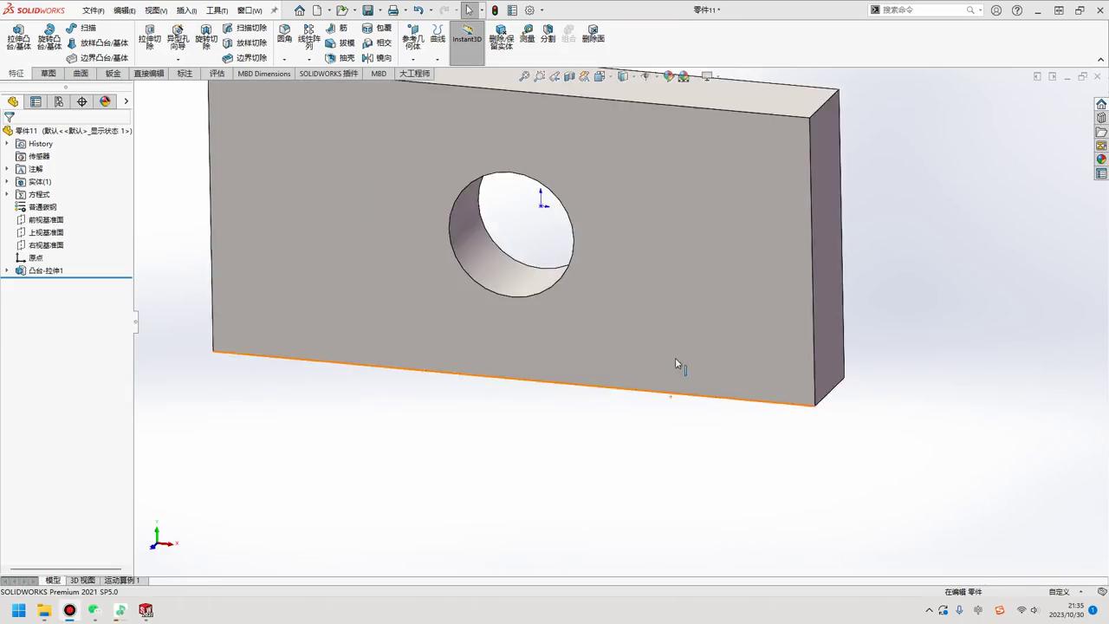The image size is (1109, 624).
Task: Select the 旋转凸台/基体 (Revolved Boss) tool
Action: click(x=49, y=36)
